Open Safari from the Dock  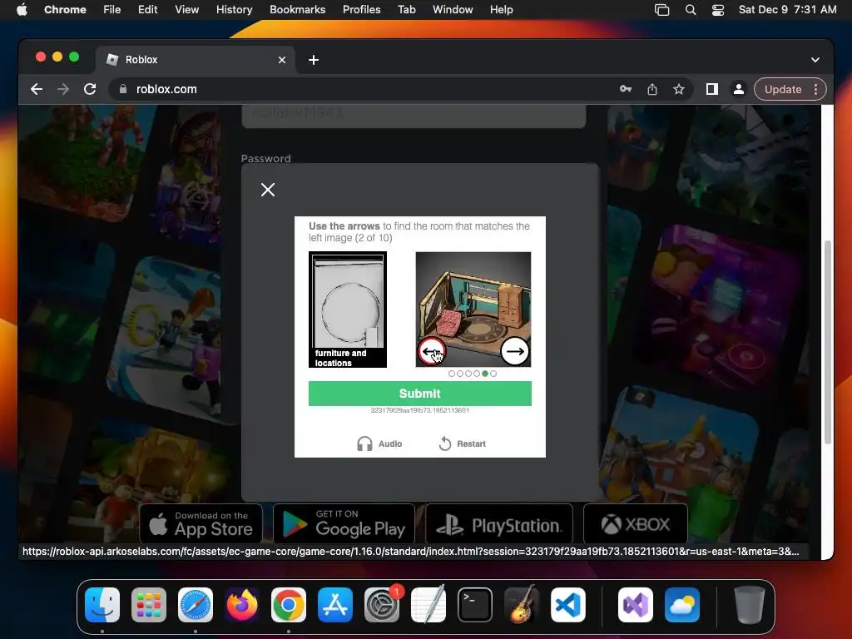pyautogui.click(x=196, y=605)
